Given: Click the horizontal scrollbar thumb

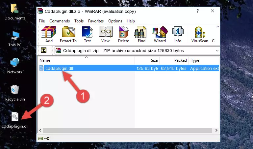Looking at the screenshot, I should pyautogui.click(x=127, y=130).
